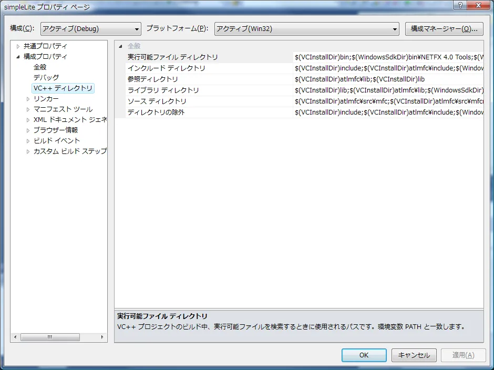Click the tree horizontal scrollbar right arrow

click(102, 337)
